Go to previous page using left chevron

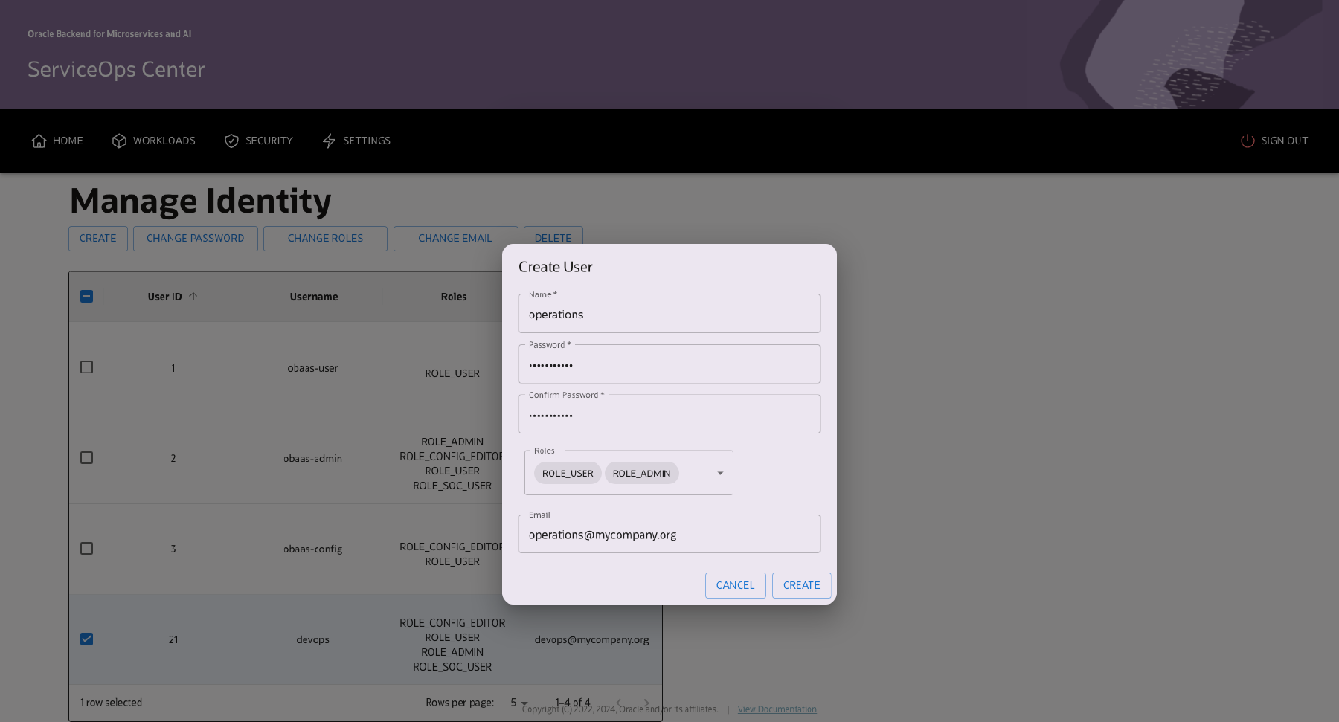pyautogui.click(x=618, y=702)
